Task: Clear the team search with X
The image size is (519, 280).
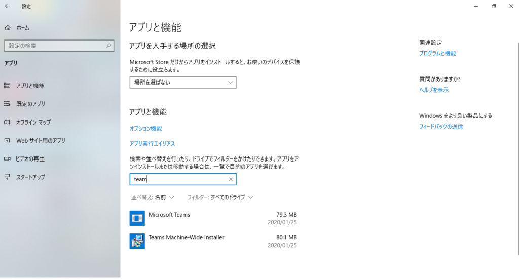Action: coord(231,179)
